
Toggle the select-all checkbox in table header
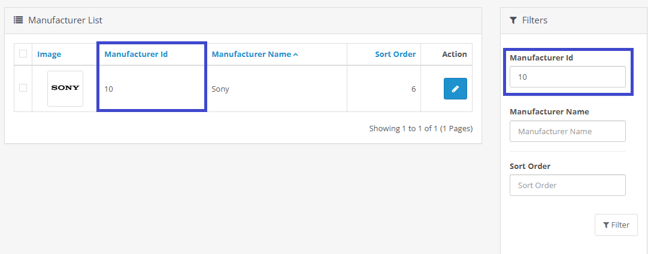tap(23, 54)
